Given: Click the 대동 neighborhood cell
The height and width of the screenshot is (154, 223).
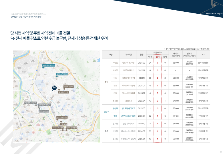Looking at the screenshot, I should (x=115, y=78).
